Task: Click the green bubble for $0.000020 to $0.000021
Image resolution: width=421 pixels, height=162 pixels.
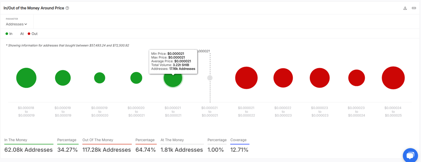Action: pyautogui.click(x=136, y=78)
